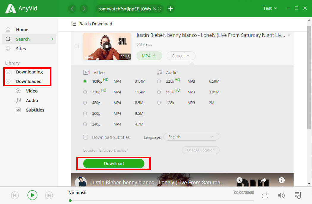Viewport: 312px width, 204px height.
Task: Open the Test account dropdown
Action: [x=270, y=8]
